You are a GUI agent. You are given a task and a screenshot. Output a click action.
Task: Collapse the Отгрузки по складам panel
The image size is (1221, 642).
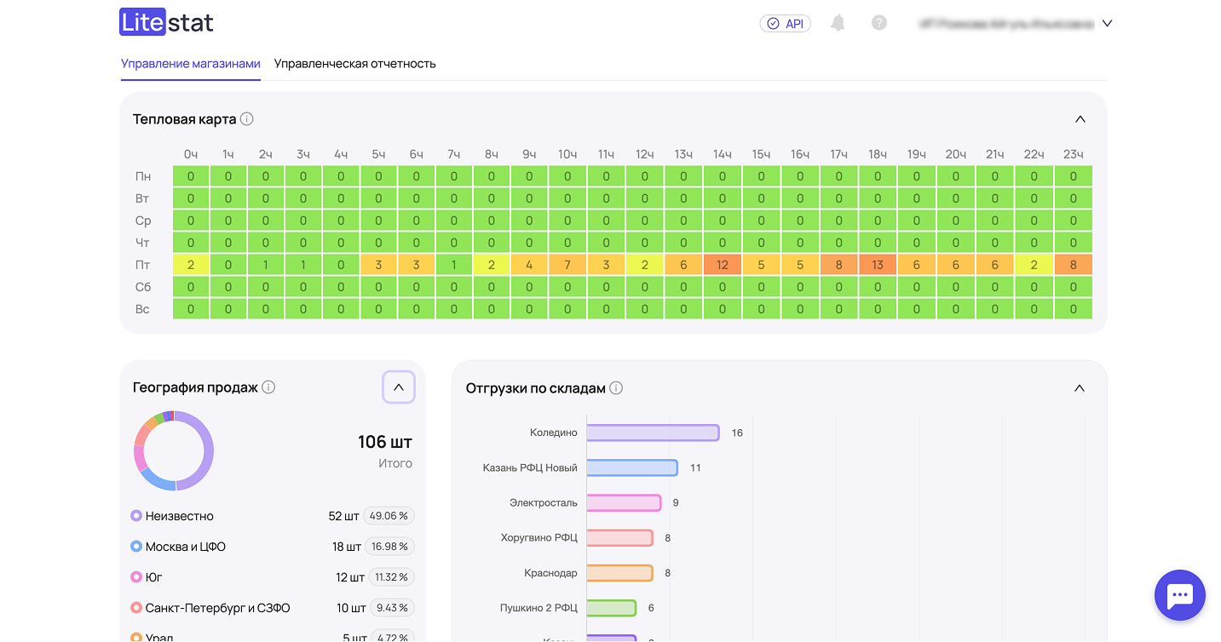click(x=1080, y=388)
